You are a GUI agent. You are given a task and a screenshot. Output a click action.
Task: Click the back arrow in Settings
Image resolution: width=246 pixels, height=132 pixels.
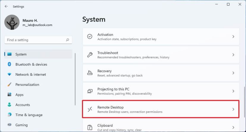pos(6,7)
